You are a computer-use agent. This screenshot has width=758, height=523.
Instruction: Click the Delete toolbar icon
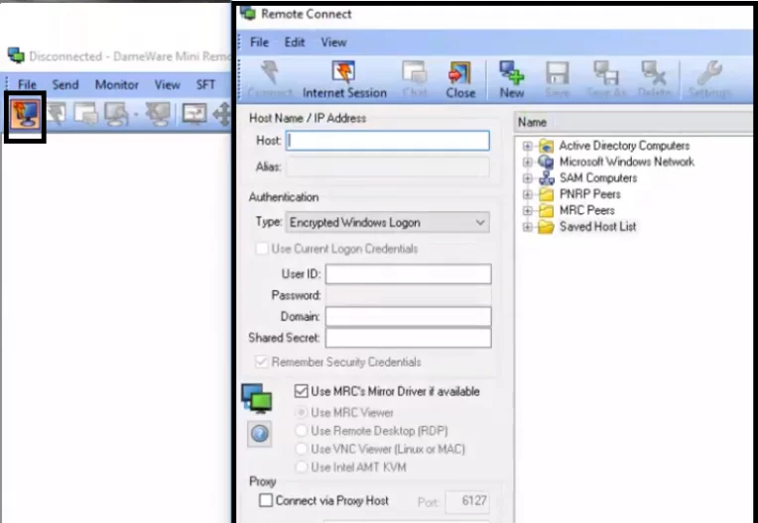(x=654, y=79)
